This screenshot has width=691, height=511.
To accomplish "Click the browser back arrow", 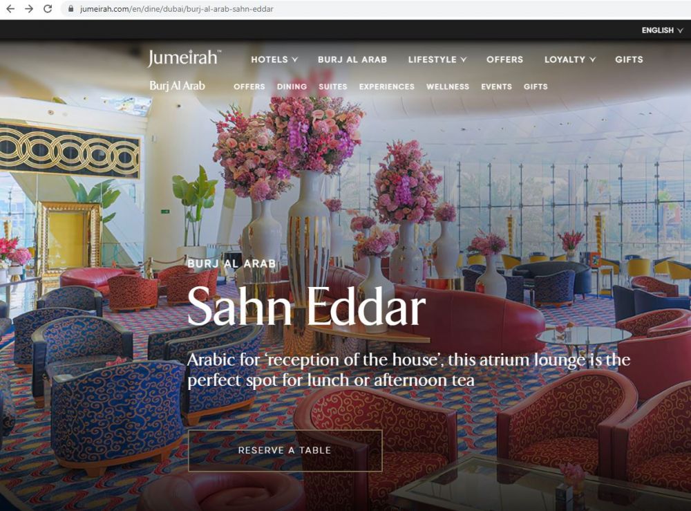I will click(10, 9).
